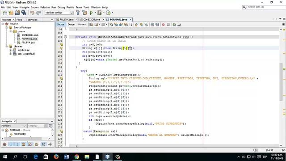Click the Undo toolbar icon
The height and width of the screenshot is (161, 286).
[x=32, y=13]
